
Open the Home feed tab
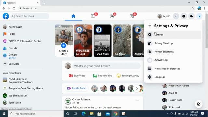73,16
